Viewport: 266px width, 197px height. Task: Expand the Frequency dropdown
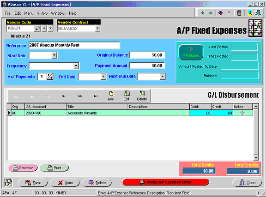coord(76,66)
